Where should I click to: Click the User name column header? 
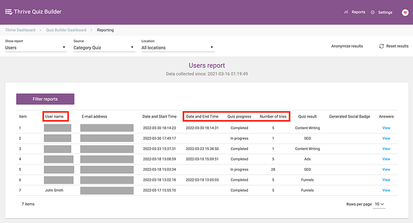[x=54, y=116]
